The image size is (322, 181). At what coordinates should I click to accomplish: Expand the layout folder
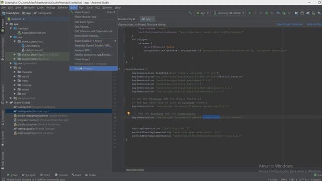click(15, 76)
